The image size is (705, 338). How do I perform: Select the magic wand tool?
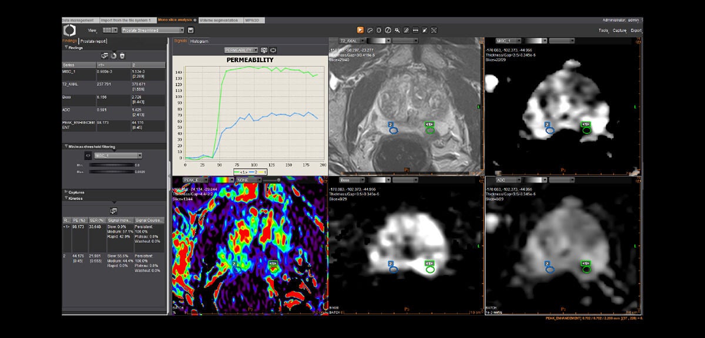[x=397, y=30]
